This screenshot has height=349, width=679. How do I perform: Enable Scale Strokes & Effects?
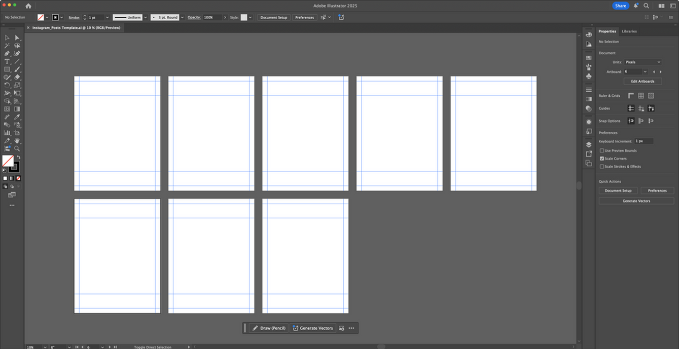click(x=602, y=167)
